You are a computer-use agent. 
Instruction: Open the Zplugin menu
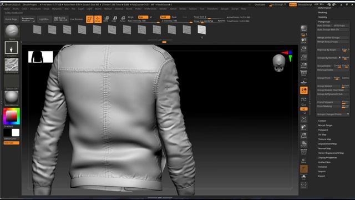(225, 9)
